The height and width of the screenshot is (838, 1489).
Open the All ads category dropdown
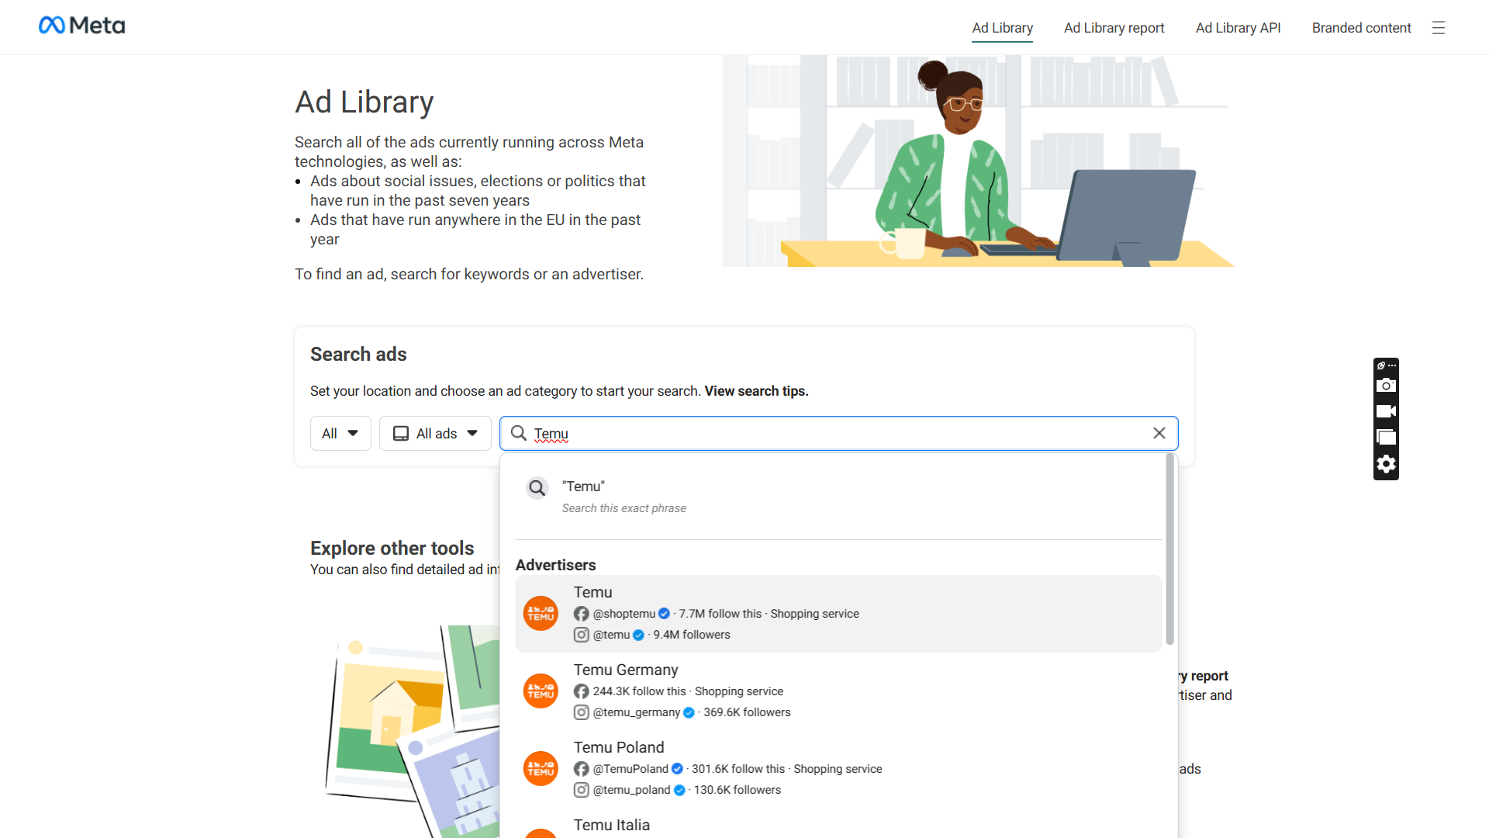(x=435, y=434)
